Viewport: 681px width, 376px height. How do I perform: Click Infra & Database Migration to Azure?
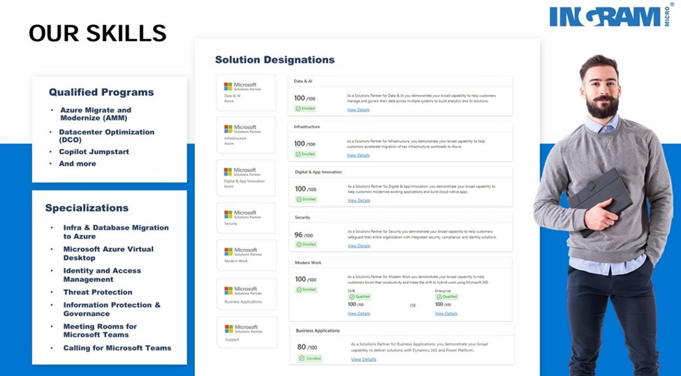point(116,232)
